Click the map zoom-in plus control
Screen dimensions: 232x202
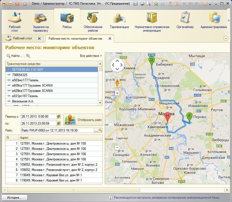(117, 93)
